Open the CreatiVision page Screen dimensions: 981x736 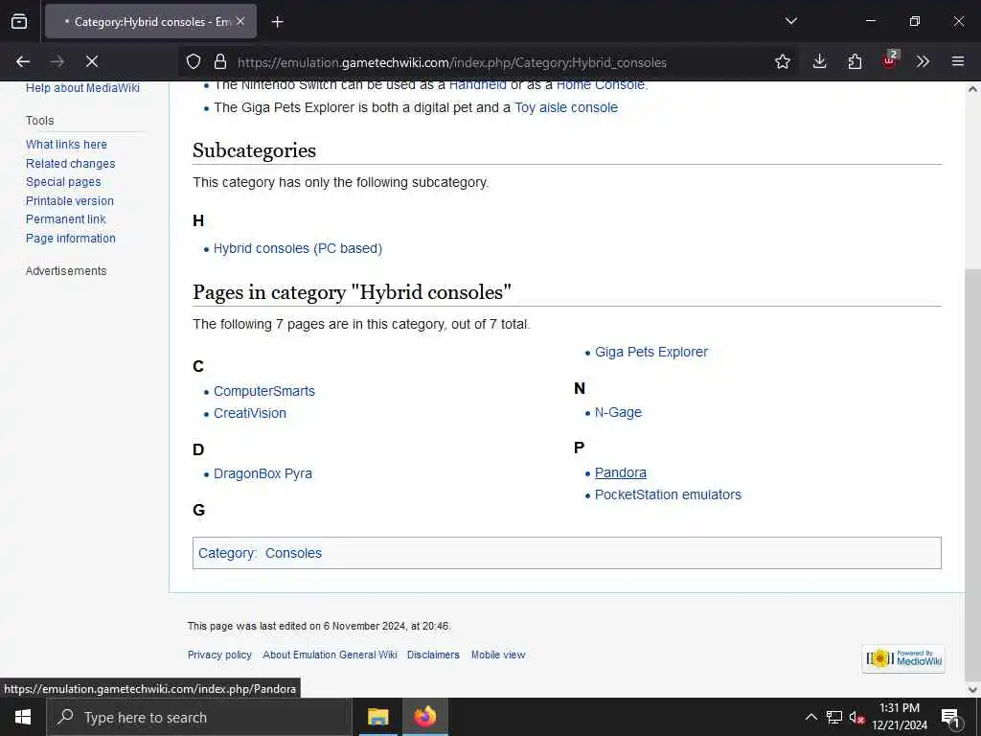(250, 413)
